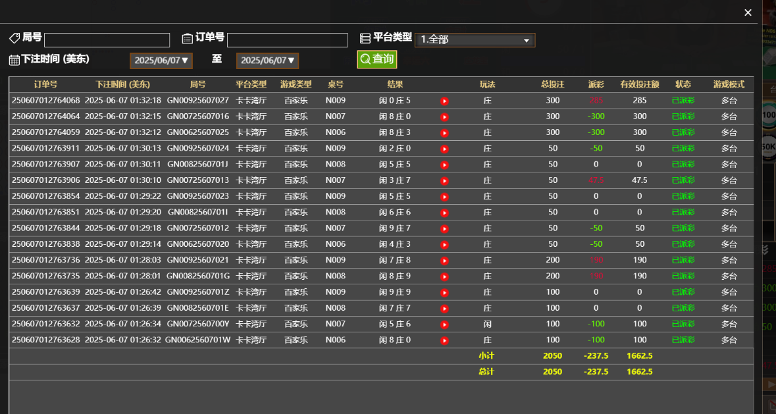Open the 平台类型 dropdown showing 1.全部
776x414 pixels.
click(x=474, y=39)
